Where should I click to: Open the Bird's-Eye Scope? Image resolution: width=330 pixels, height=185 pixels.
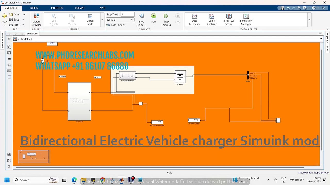229,20
